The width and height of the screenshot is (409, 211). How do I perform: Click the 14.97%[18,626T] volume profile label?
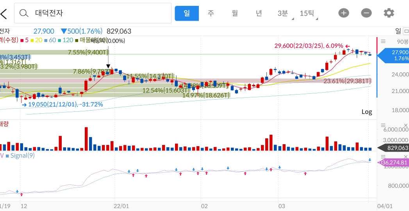206,95
